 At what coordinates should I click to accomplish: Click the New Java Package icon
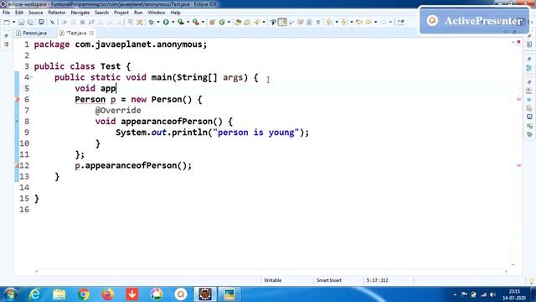[x=212, y=23]
